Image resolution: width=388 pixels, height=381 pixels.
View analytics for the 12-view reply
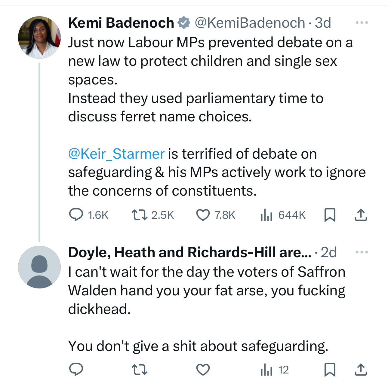pyautogui.click(x=266, y=370)
